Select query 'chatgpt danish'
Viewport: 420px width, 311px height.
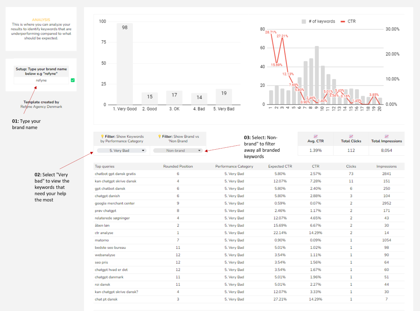[x=107, y=196]
